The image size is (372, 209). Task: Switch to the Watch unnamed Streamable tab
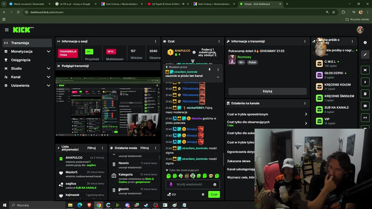click(29, 4)
